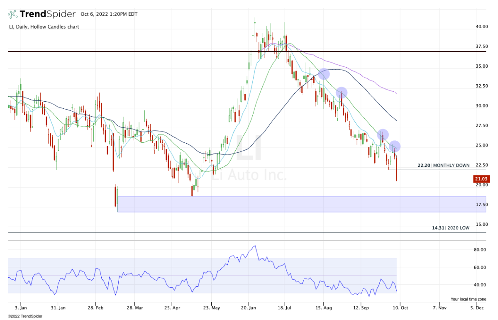Click the '20. Jun' date axis label

(248, 308)
